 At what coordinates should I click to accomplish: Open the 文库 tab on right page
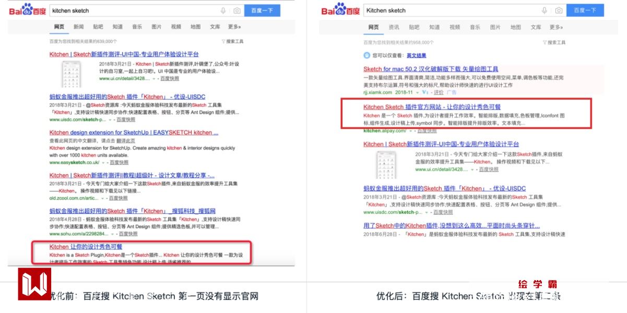pyautogui.click(x=536, y=27)
